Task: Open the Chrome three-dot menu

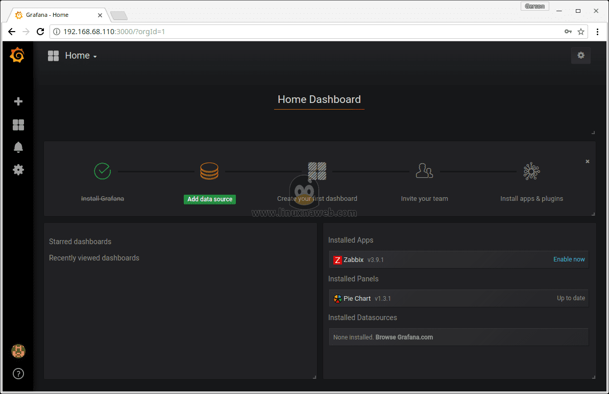Action: [x=597, y=32]
